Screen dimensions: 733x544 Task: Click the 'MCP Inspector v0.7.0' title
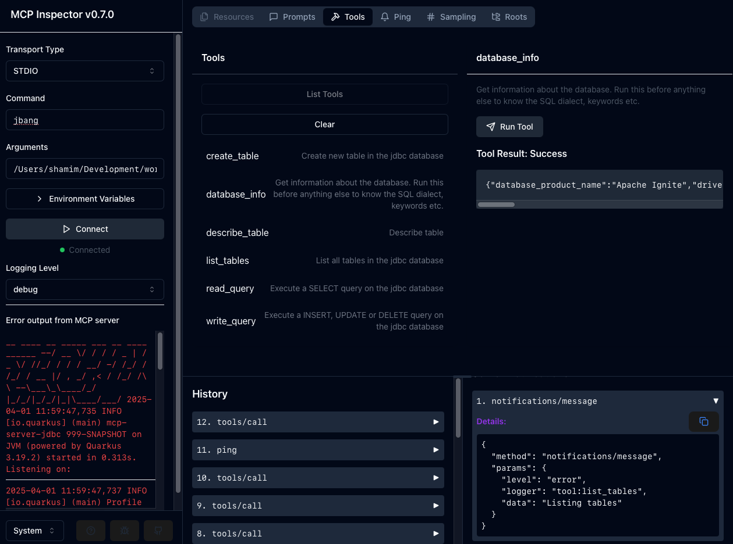pyautogui.click(x=62, y=15)
